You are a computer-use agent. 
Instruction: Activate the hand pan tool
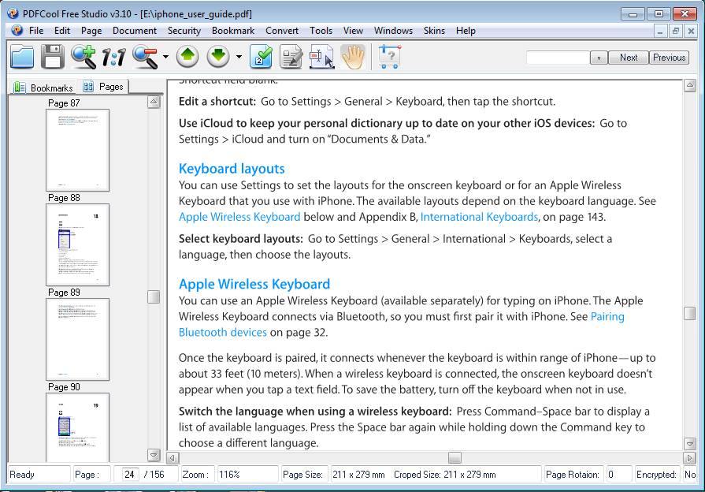tap(354, 57)
